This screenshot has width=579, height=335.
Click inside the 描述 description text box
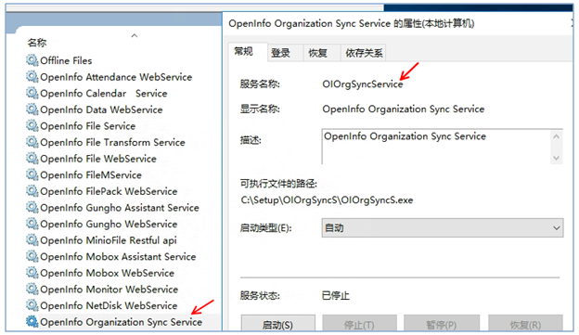click(436, 147)
